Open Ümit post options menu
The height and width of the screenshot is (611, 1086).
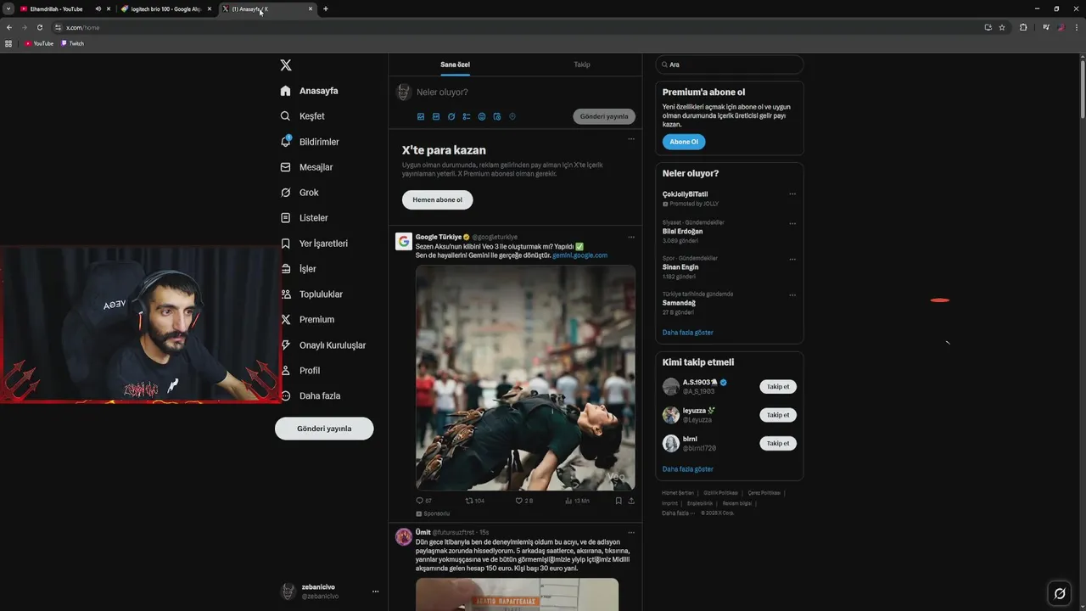point(631,532)
